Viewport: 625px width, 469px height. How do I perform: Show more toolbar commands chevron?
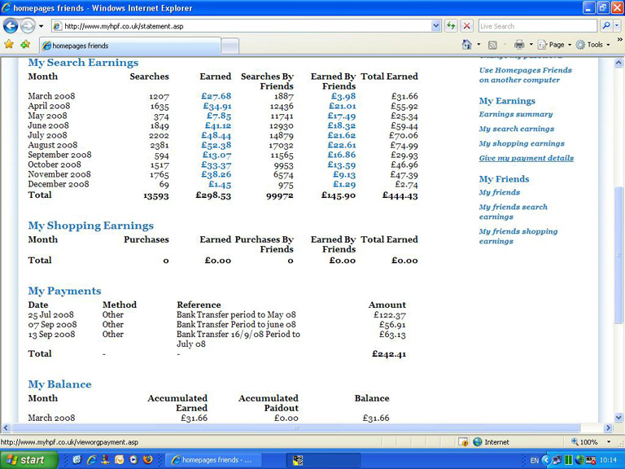point(620,40)
